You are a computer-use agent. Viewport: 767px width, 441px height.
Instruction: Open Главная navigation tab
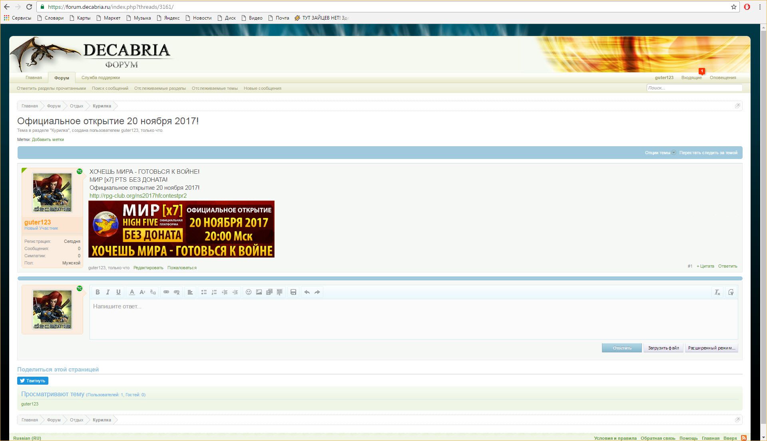point(34,77)
